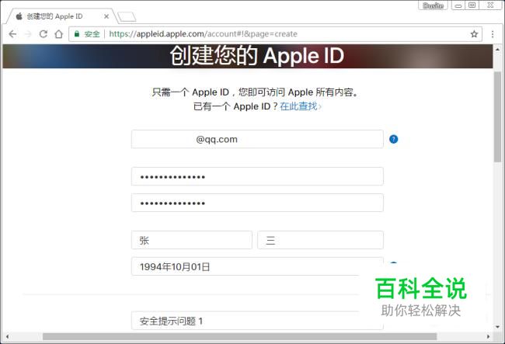Viewport: 505px width, 344px height.
Task: Close the Apple ID tab
Action: tap(106, 16)
